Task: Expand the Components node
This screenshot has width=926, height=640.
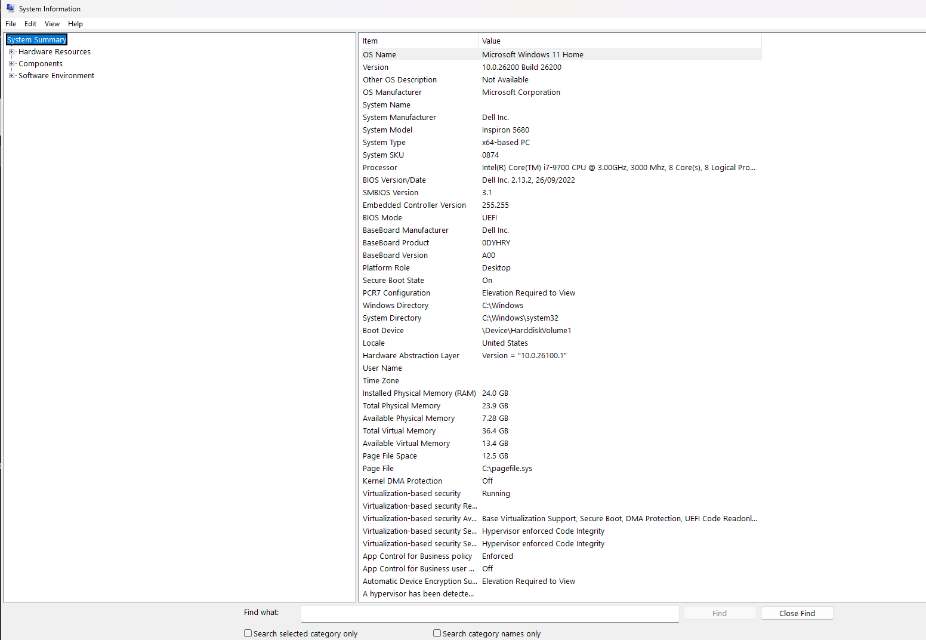Action: tap(11, 63)
